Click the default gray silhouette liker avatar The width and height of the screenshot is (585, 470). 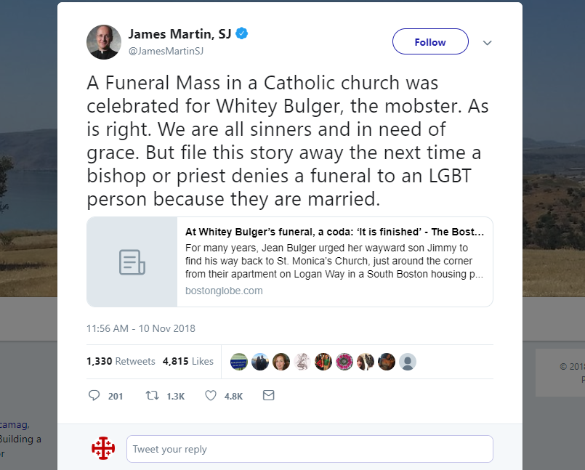[408, 362]
